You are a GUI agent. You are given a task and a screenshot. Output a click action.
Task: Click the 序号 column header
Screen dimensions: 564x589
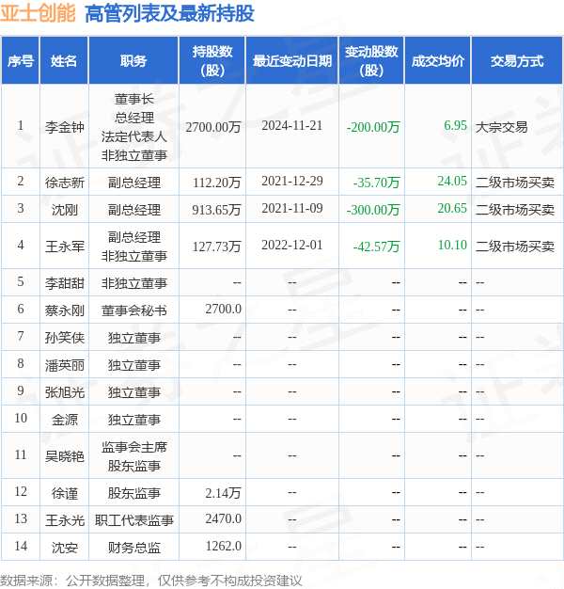click(x=21, y=60)
